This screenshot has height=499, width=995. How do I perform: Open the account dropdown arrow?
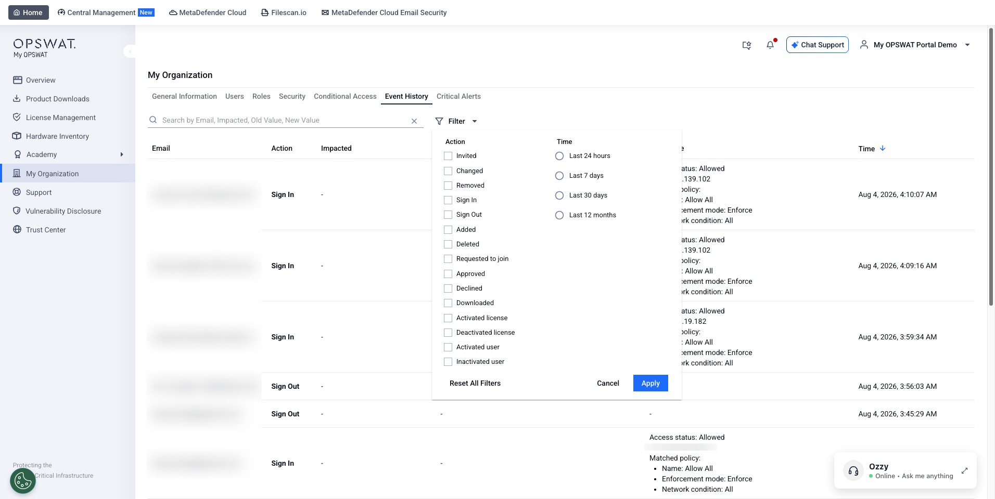[x=967, y=45]
